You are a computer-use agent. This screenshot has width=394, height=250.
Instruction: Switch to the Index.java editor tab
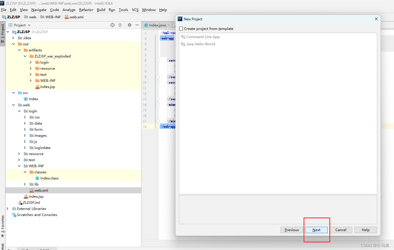[157, 25]
